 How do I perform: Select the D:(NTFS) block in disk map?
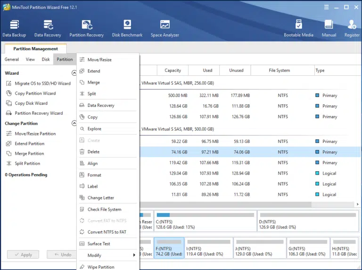308,221
